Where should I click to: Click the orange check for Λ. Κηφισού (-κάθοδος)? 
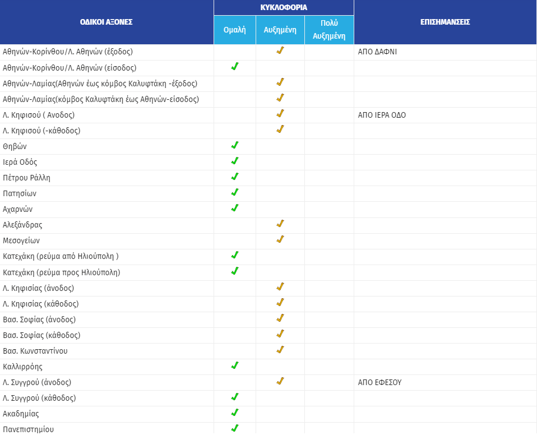280,129
